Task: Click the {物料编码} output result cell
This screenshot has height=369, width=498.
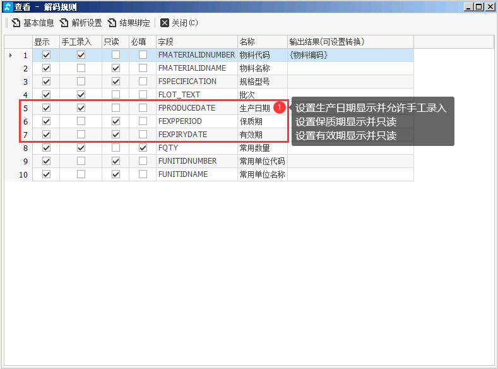Action: 351,55
